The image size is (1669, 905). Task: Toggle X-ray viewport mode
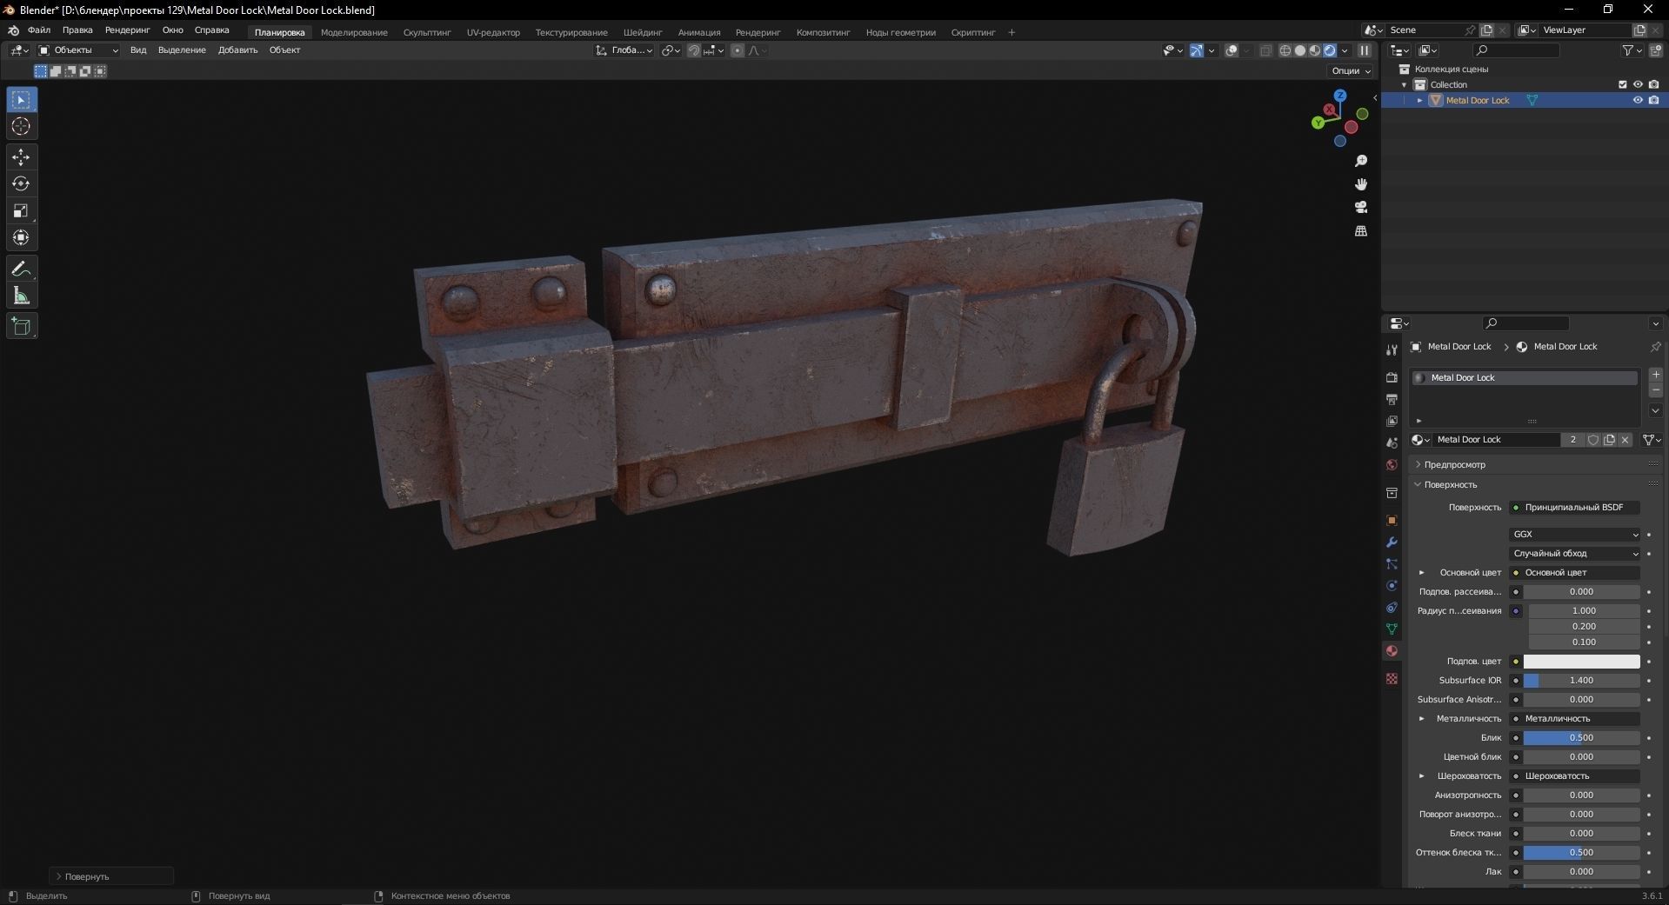(1266, 50)
